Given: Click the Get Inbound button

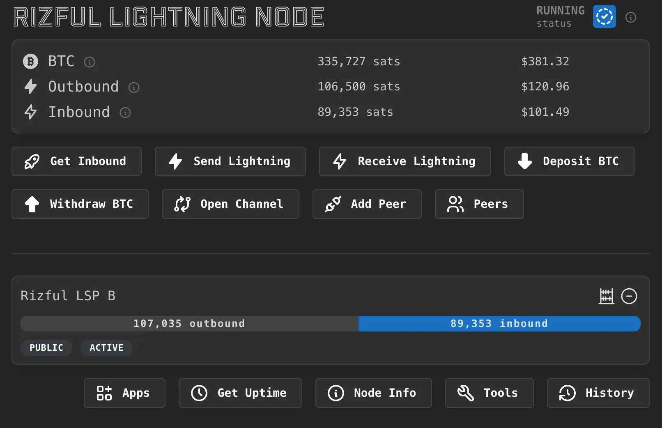Looking at the screenshot, I should (76, 161).
